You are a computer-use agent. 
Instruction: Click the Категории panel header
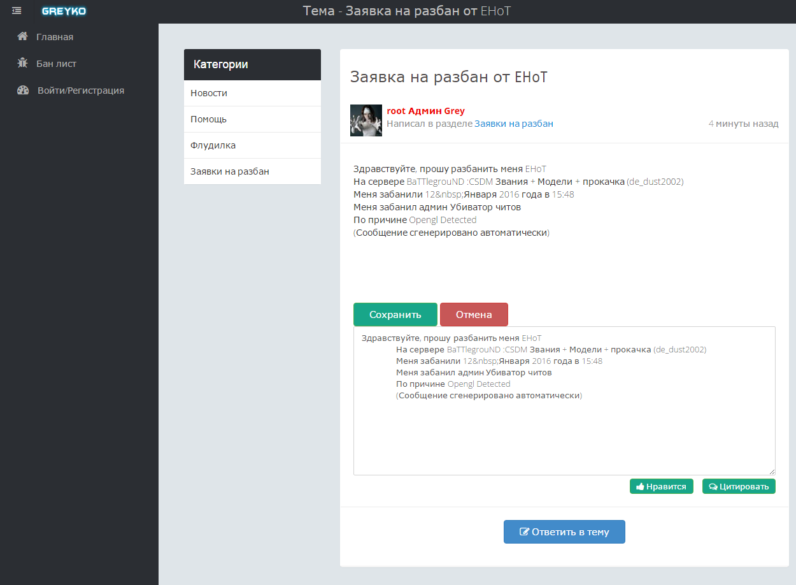252,64
